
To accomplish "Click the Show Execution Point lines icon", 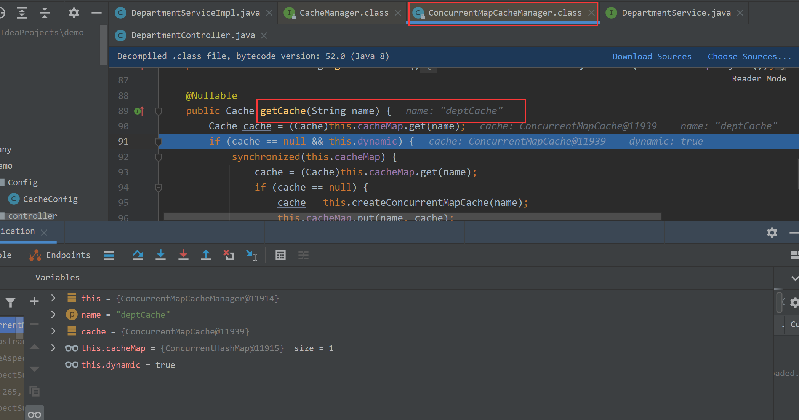I will pyautogui.click(x=109, y=255).
